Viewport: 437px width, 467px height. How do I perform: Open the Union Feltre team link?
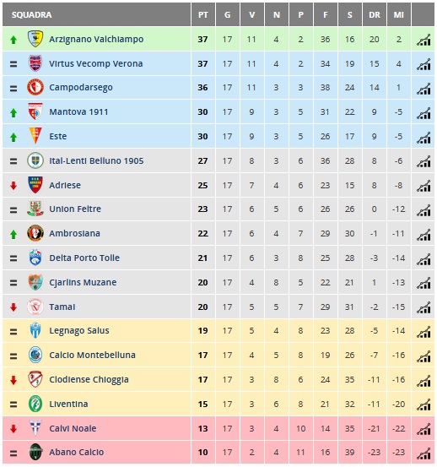point(75,209)
